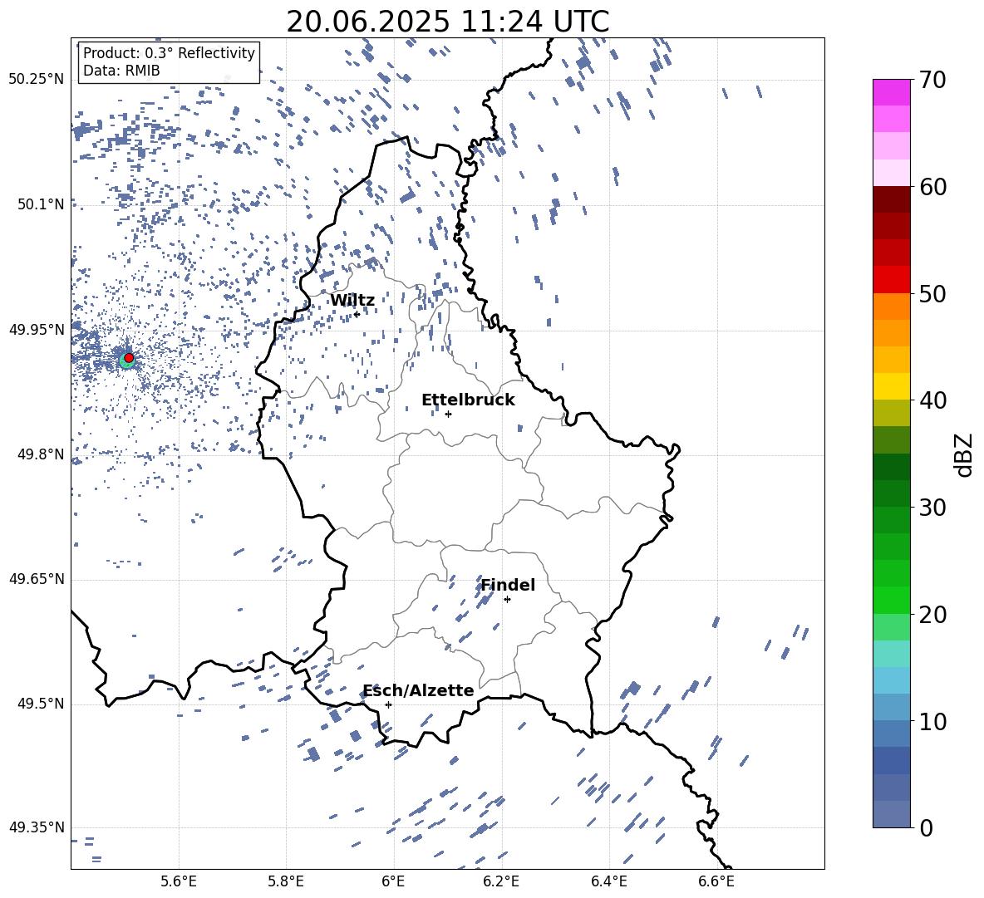Click the plot title 20.06.2025 11:24 UTC
The height and width of the screenshot is (898, 984).
coord(447,22)
